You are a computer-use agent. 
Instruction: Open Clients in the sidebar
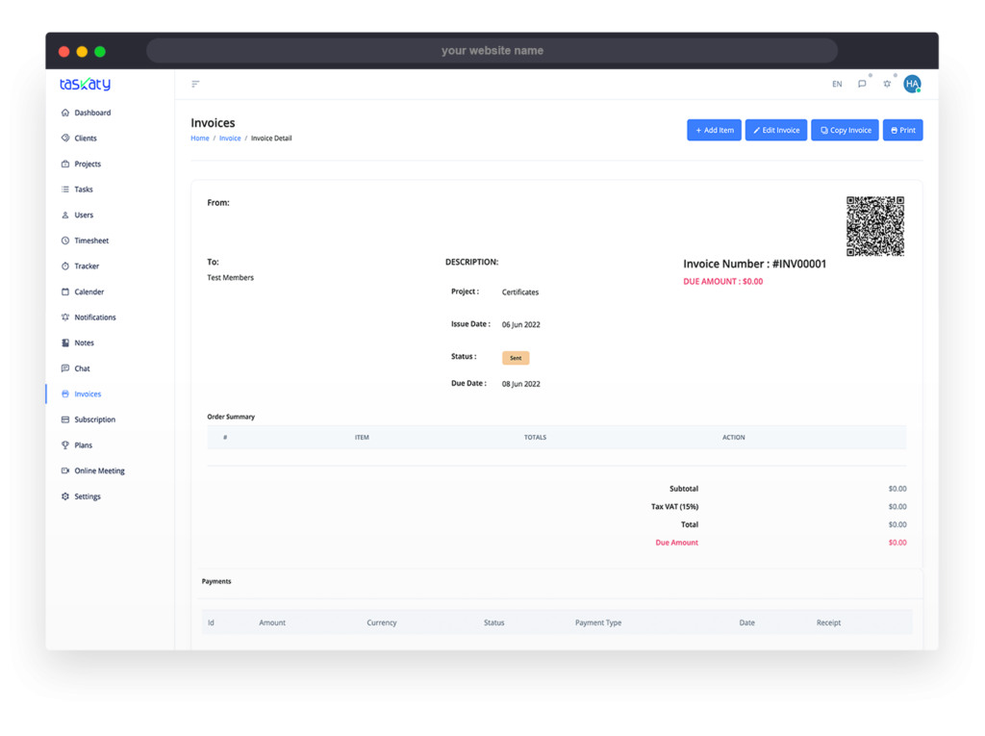coord(86,139)
